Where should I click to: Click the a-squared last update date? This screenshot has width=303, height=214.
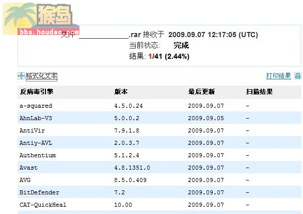(x=206, y=106)
